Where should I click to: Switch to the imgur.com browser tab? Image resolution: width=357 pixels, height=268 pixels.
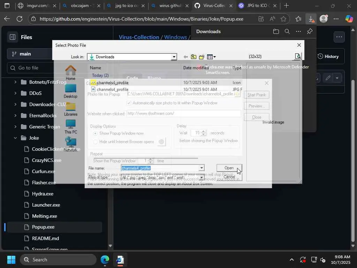(37, 6)
